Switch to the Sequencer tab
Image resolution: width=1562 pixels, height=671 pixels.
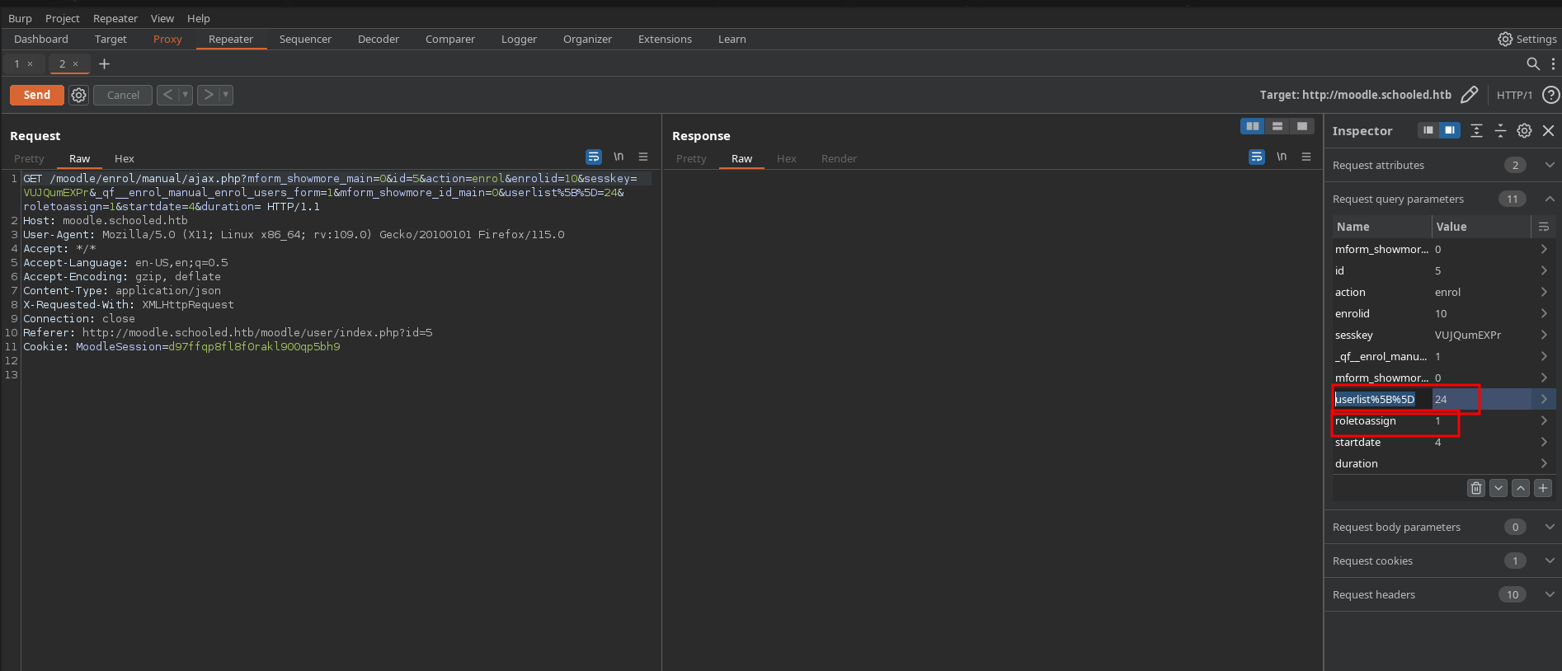[305, 39]
